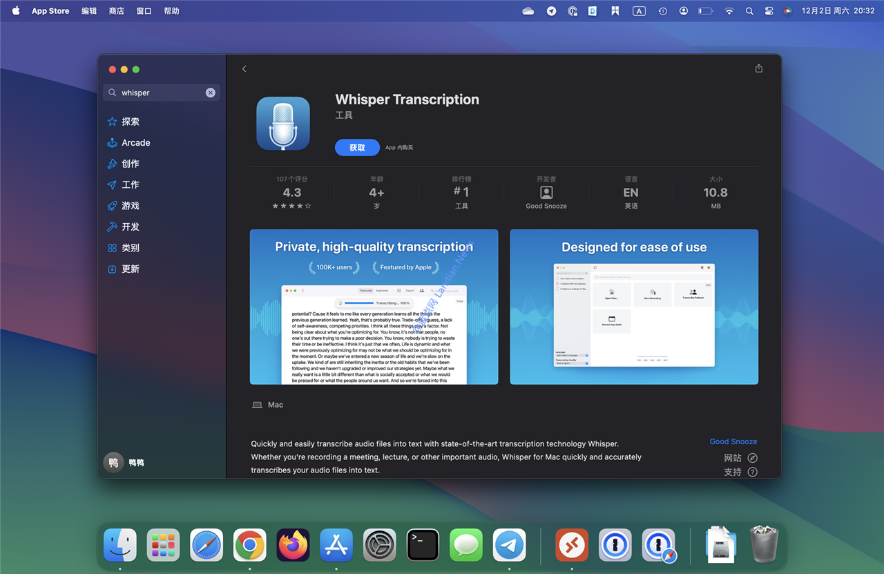Open the Apple menu
884x574 pixels.
coord(16,11)
